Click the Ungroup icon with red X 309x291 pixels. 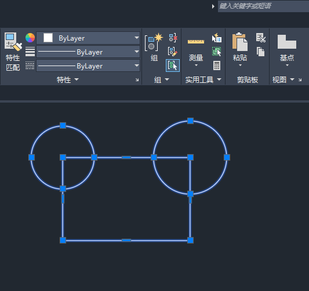(173, 38)
